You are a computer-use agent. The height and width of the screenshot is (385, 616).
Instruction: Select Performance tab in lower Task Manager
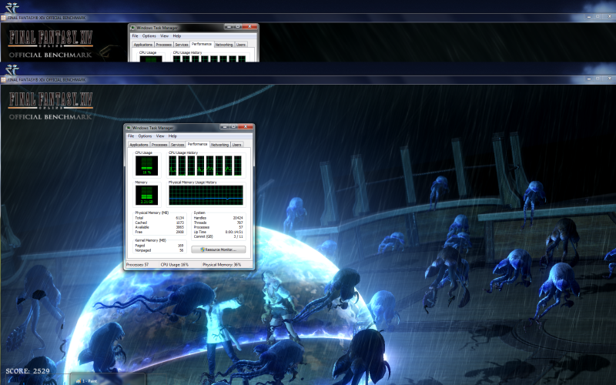tap(197, 144)
